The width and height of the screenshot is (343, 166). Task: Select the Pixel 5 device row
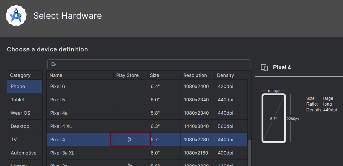coord(147,100)
